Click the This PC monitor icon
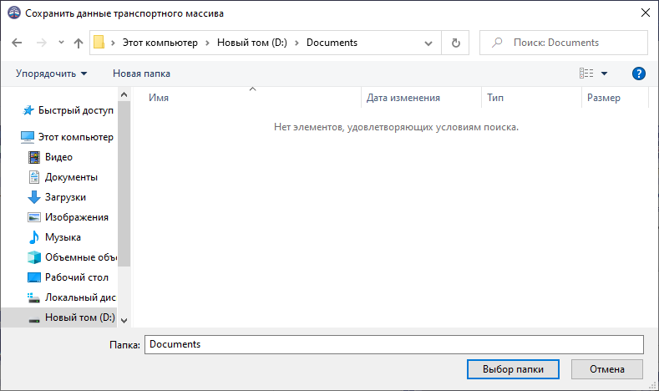This screenshot has width=659, height=391. point(28,137)
